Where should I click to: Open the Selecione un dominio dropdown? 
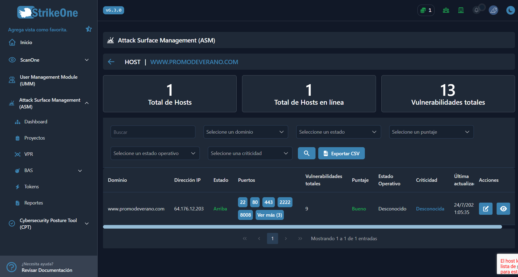tap(245, 132)
